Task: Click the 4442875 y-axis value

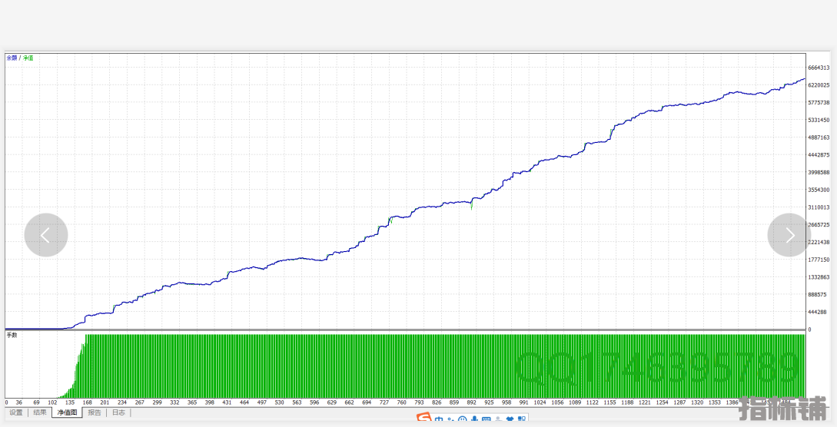Action: [819, 155]
